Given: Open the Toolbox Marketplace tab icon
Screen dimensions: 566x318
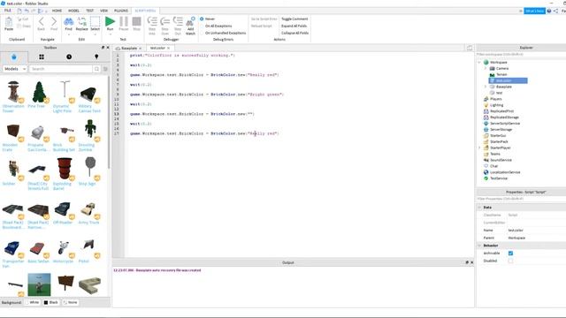Looking at the screenshot, I should [x=14, y=57].
